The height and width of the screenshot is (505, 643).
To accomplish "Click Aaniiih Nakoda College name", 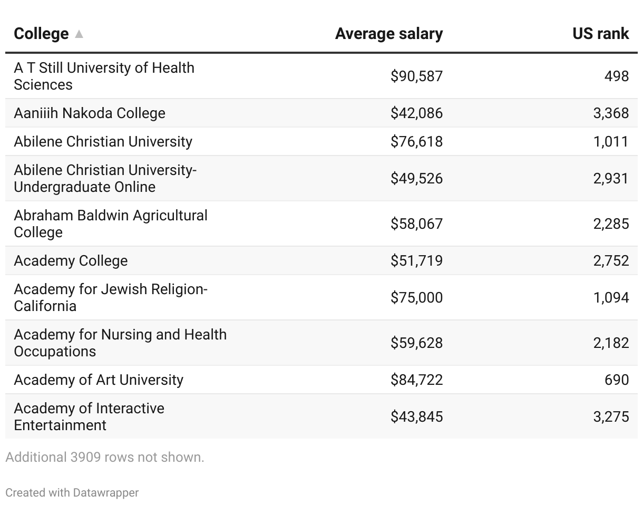I will pyautogui.click(x=90, y=113).
